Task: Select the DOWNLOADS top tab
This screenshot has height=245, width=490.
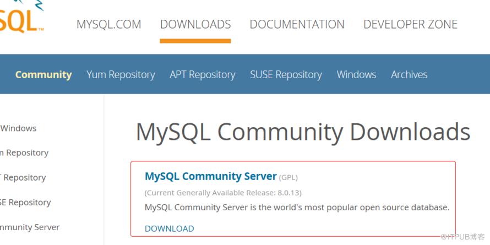Action: tap(195, 24)
